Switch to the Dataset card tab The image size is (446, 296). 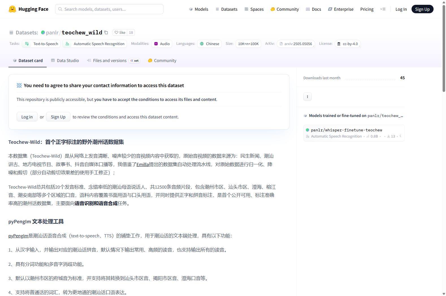(28, 61)
